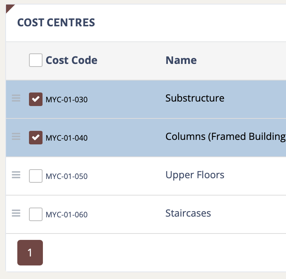Click the MYC-01-030 cost code text
Image resolution: width=286 pixels, height=279 pixels.
pyautogui.click(x=67, y=100)
